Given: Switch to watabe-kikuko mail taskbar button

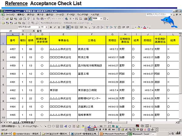Looking at the screenshot, I should (x=26, y=134).
